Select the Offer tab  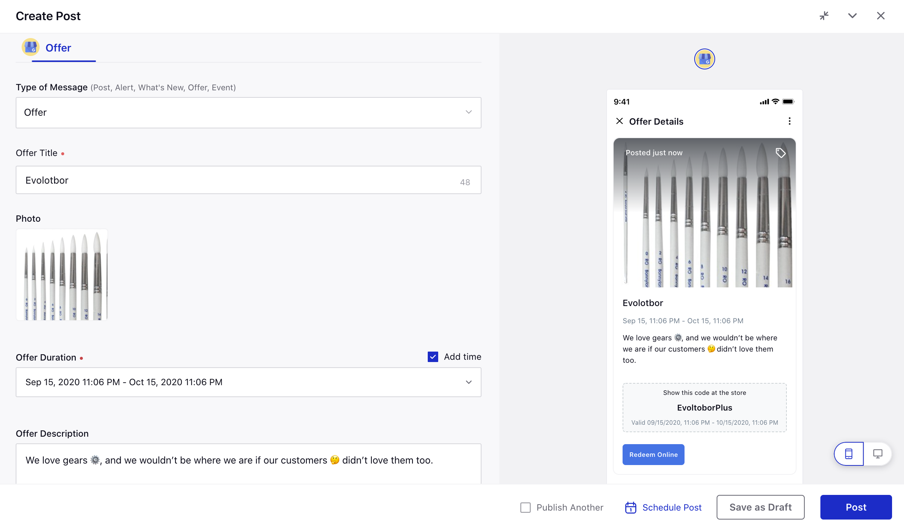[58, 48]
